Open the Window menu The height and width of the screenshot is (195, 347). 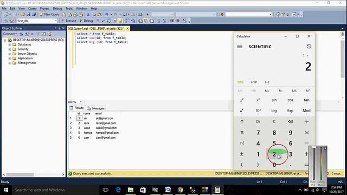pos(81,9)
